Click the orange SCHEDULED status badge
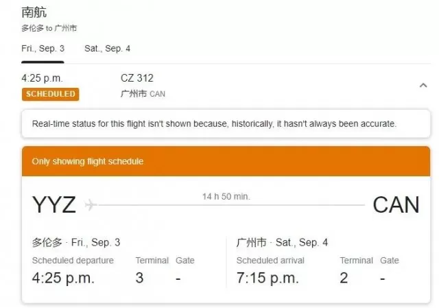The width and height of the screenshot is (439, 308). (50, 94)
